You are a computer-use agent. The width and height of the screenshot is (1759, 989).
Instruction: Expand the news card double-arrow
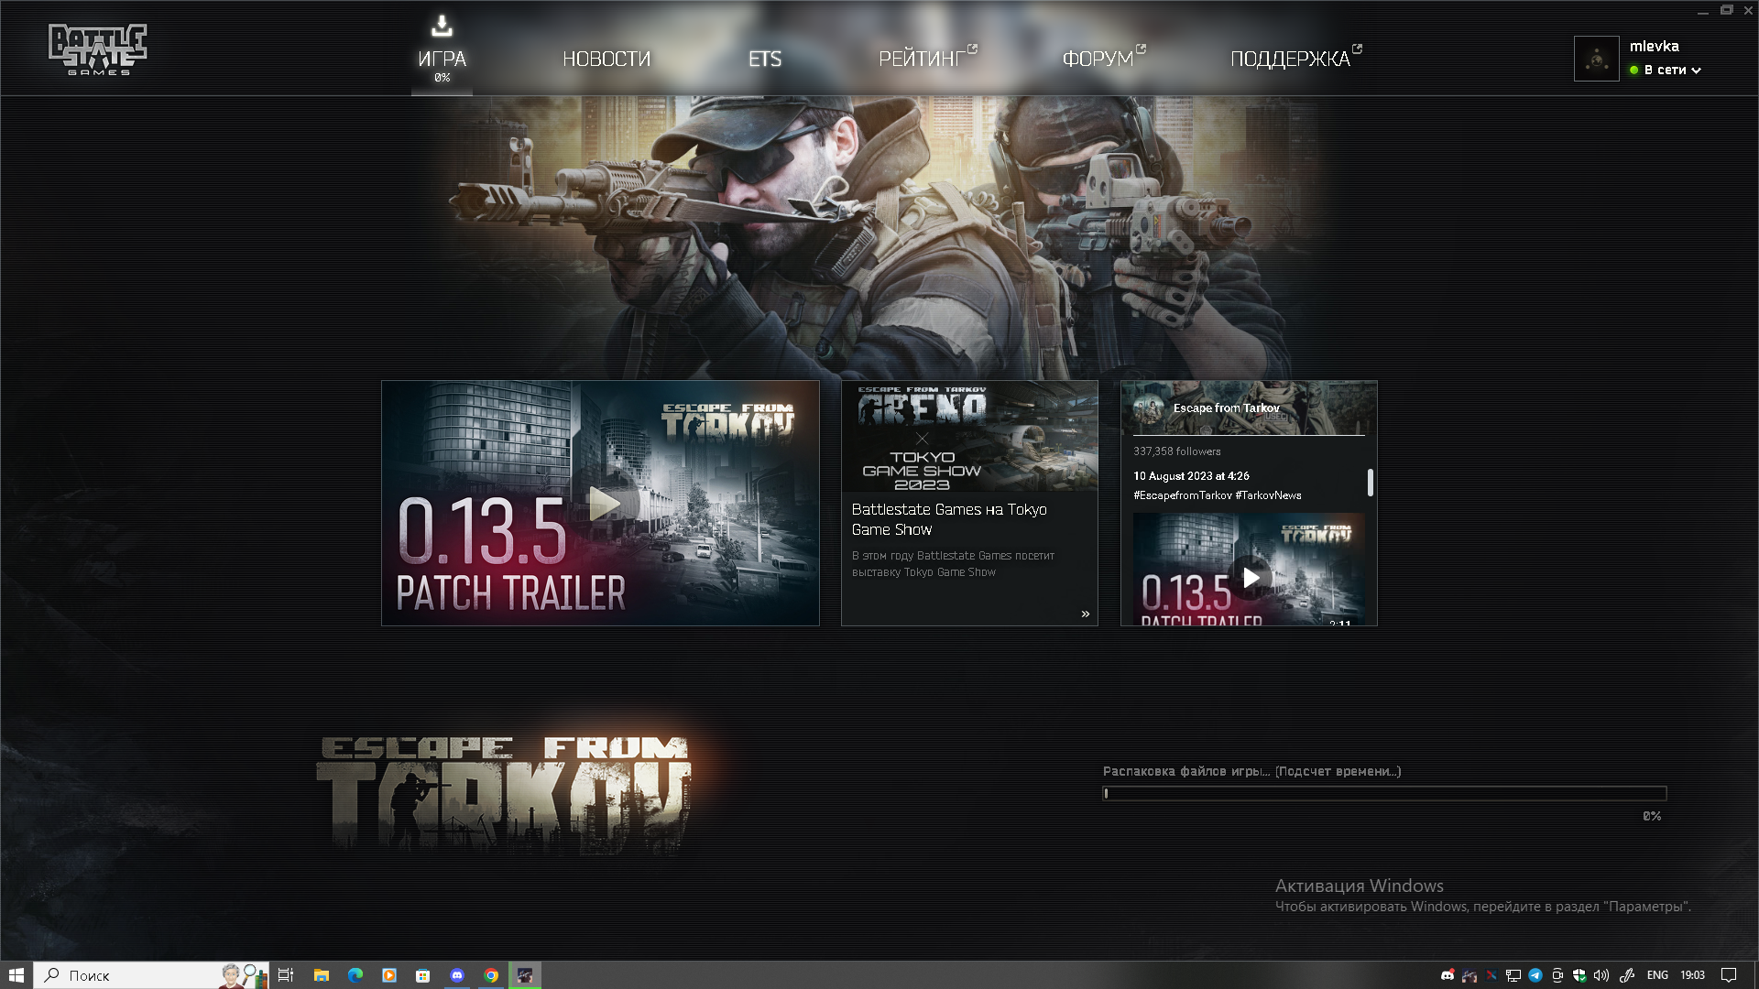[1085, 614]
